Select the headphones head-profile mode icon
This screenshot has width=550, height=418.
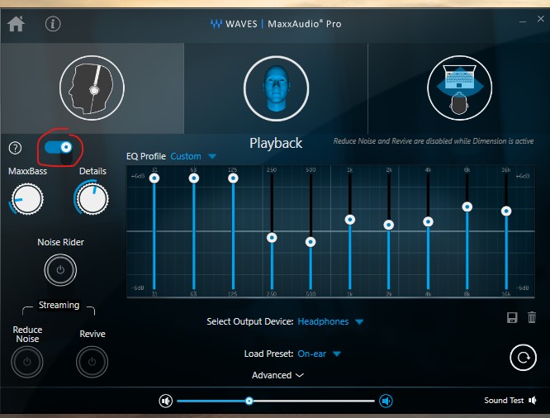tap(92, 88)
